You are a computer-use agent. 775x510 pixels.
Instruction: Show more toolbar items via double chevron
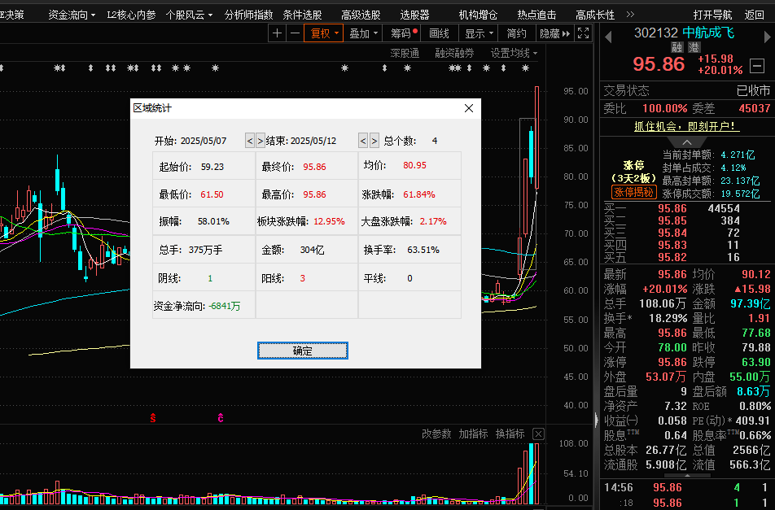(630, 15)
